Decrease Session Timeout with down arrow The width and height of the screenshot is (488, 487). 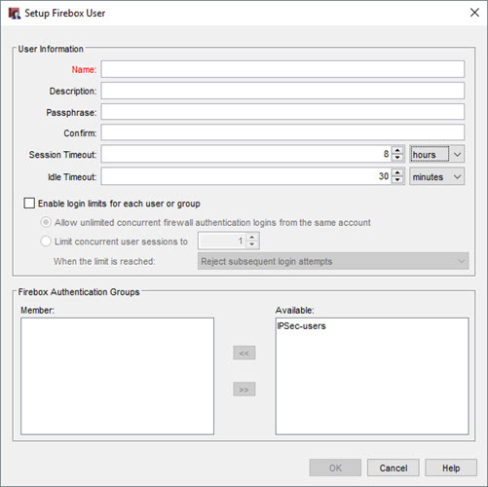(x=397, y=158)
